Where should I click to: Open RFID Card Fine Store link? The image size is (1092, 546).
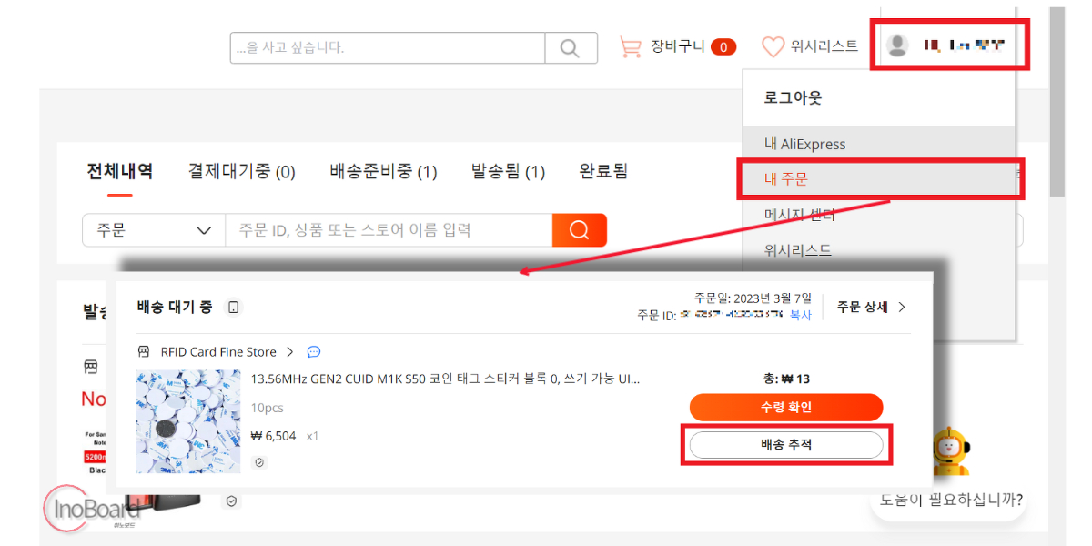click(218, 351)
